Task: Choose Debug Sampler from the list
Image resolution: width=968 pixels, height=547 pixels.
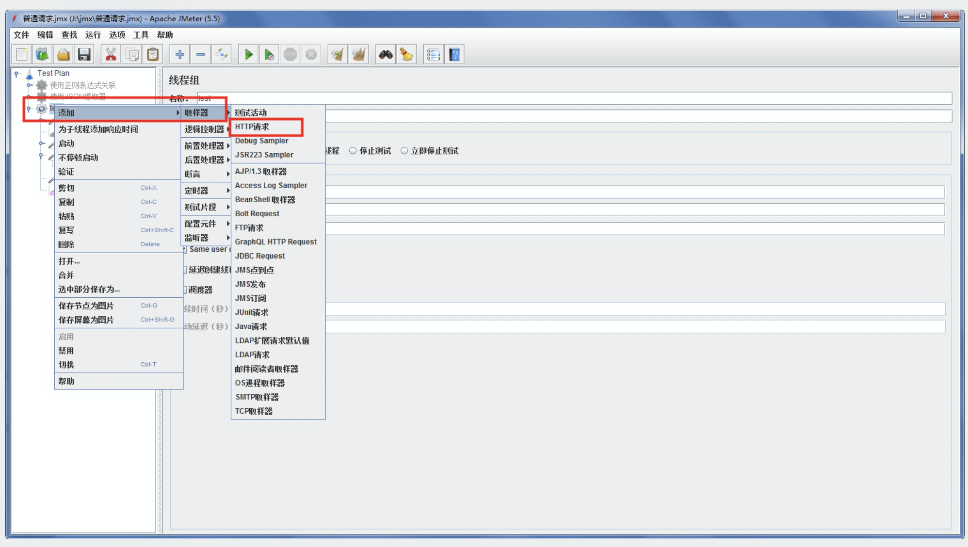Action: (278, 141)
